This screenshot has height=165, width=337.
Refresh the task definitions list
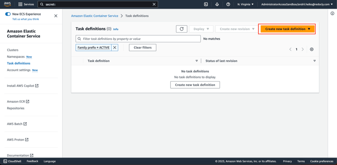[x=182, y=29]
